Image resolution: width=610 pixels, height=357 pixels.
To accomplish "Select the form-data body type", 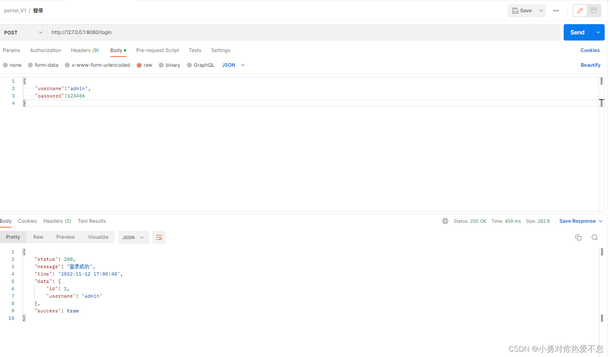I will (x=46, y=65).
